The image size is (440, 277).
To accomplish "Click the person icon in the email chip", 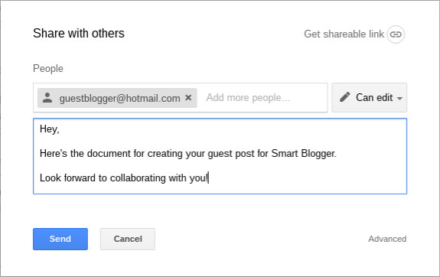I will pos(47,98).
